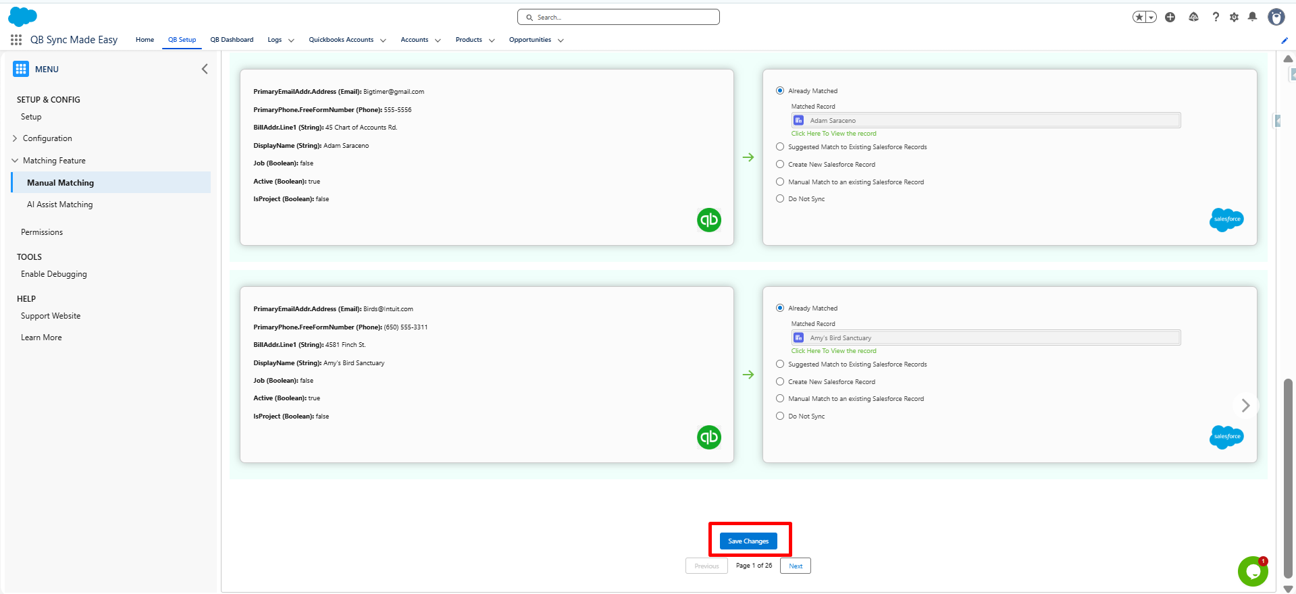Open the Support Website link
This screenshot has width=1296, height=594.
click(51, 316)
